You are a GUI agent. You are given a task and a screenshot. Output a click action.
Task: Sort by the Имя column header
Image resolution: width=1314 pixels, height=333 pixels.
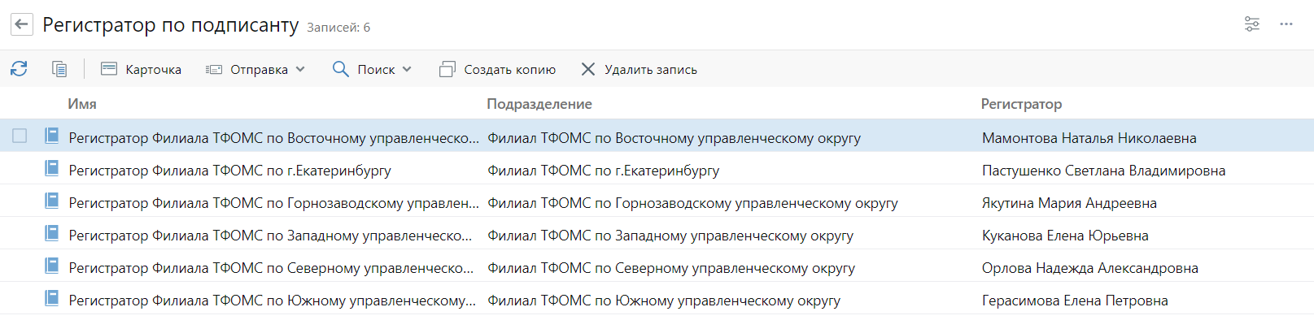pos(82,104)
